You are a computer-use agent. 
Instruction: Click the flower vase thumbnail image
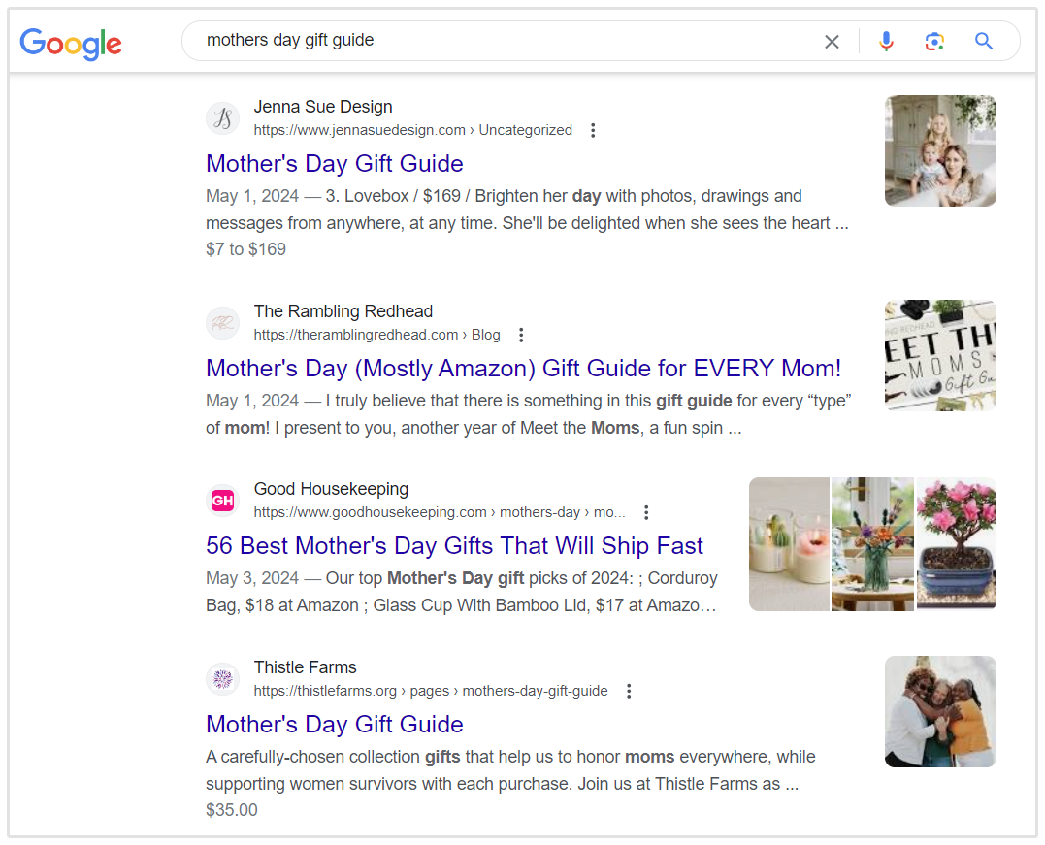[872, 544]
